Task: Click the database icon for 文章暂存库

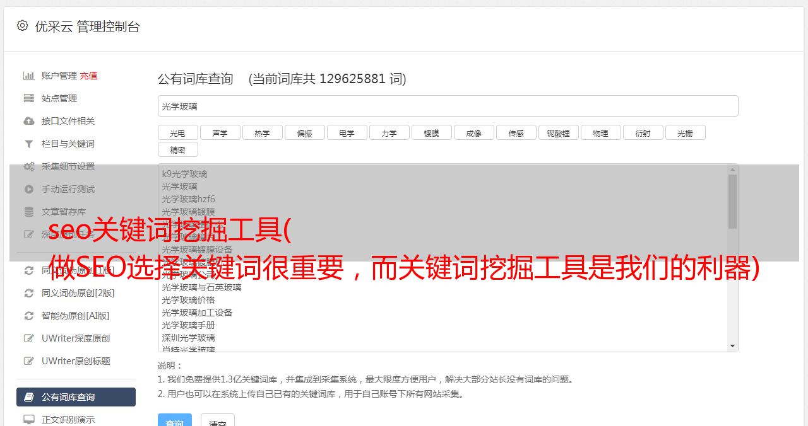Action: click(28, 212)
